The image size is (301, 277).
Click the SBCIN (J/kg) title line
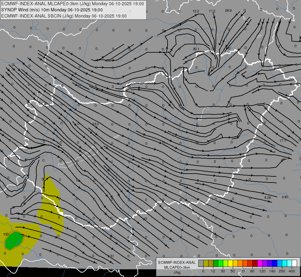tap(64, 16)
